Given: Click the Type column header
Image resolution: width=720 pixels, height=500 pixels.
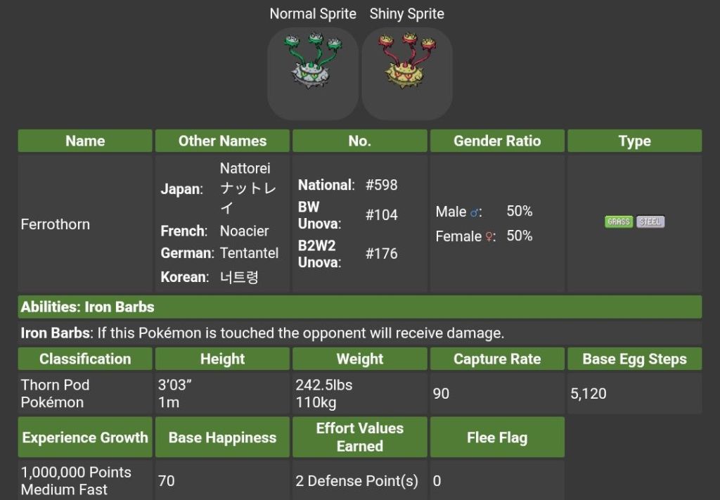Looking at the screenshot, I should click(634, 141).
